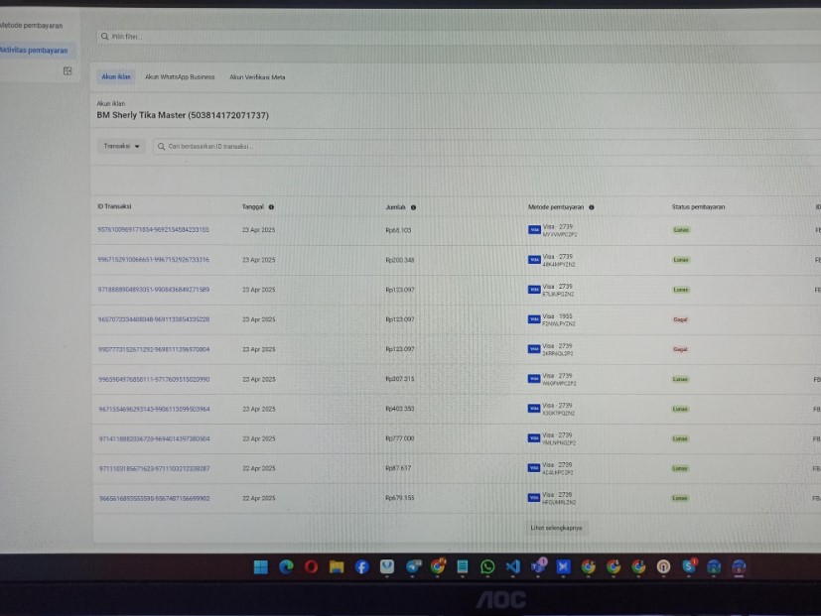Click the Windows Start button
The width and height of the screenshot is (821, 616).
(261, 566)
